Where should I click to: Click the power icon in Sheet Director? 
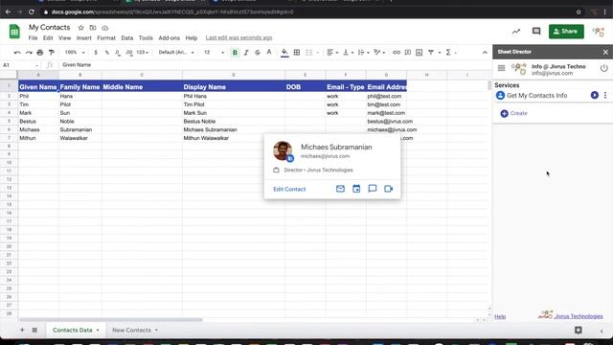click(x=604, y=68)
